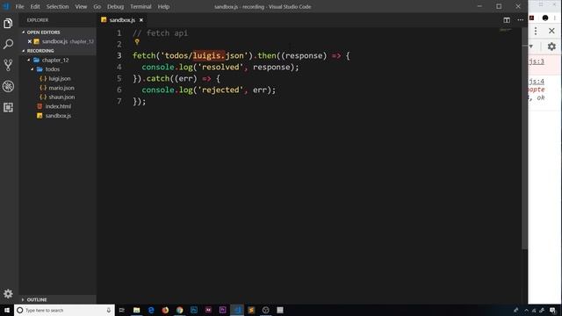562x316 pixels.
Task: Open the Selection menu
Action: [x=57, y=6]
